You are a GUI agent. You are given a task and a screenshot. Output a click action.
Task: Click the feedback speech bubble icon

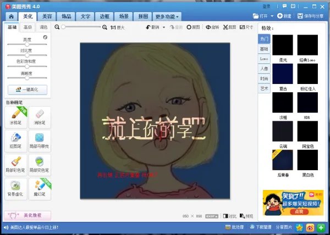[284, 6]
